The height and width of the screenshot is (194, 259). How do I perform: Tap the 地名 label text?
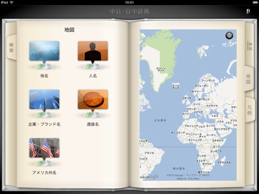click(x=45, y=76)
